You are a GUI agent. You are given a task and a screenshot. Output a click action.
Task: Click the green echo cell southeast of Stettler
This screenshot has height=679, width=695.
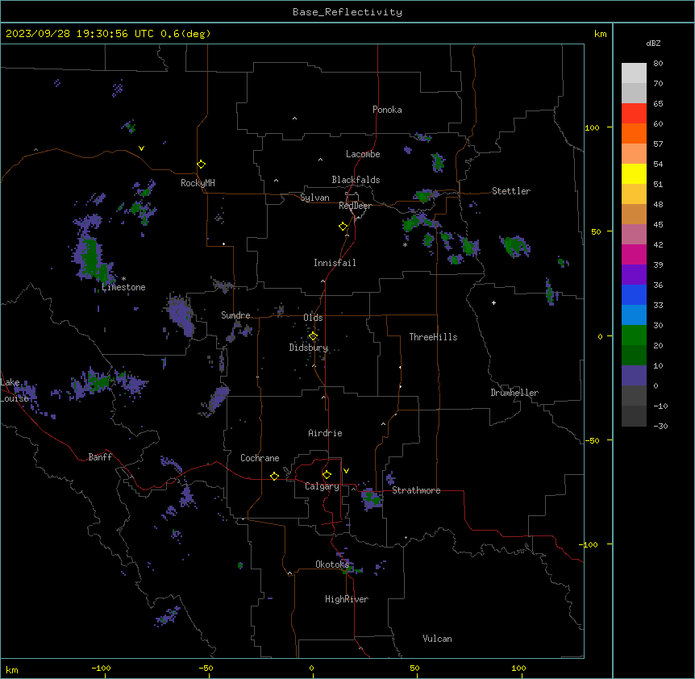(x=515, y=245)
